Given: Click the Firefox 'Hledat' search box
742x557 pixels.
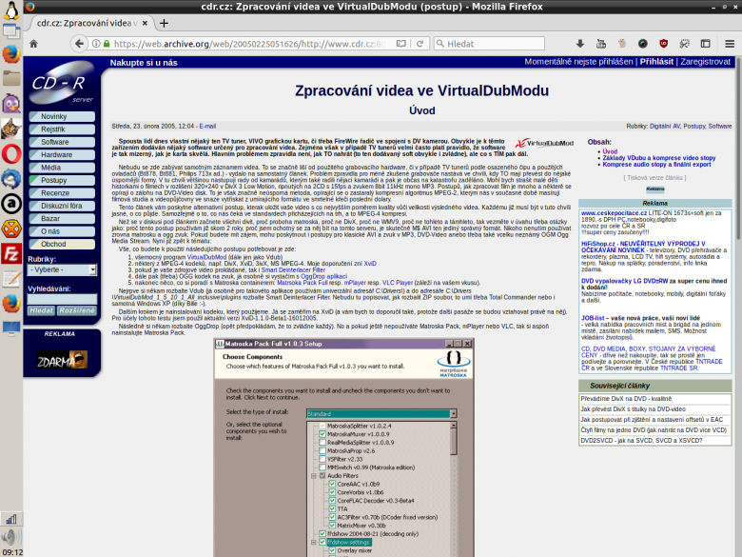Looking at the screenshot, I should pos(489,44).
